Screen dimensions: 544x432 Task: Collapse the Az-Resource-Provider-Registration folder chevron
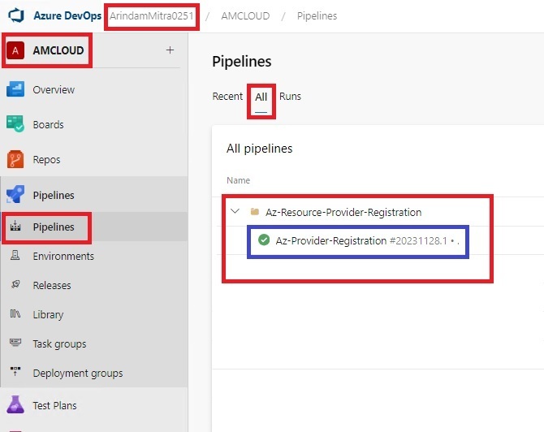(x=235, y=211)
